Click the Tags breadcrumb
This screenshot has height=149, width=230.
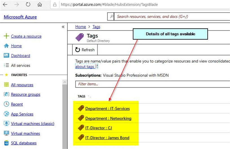(96, 27)
